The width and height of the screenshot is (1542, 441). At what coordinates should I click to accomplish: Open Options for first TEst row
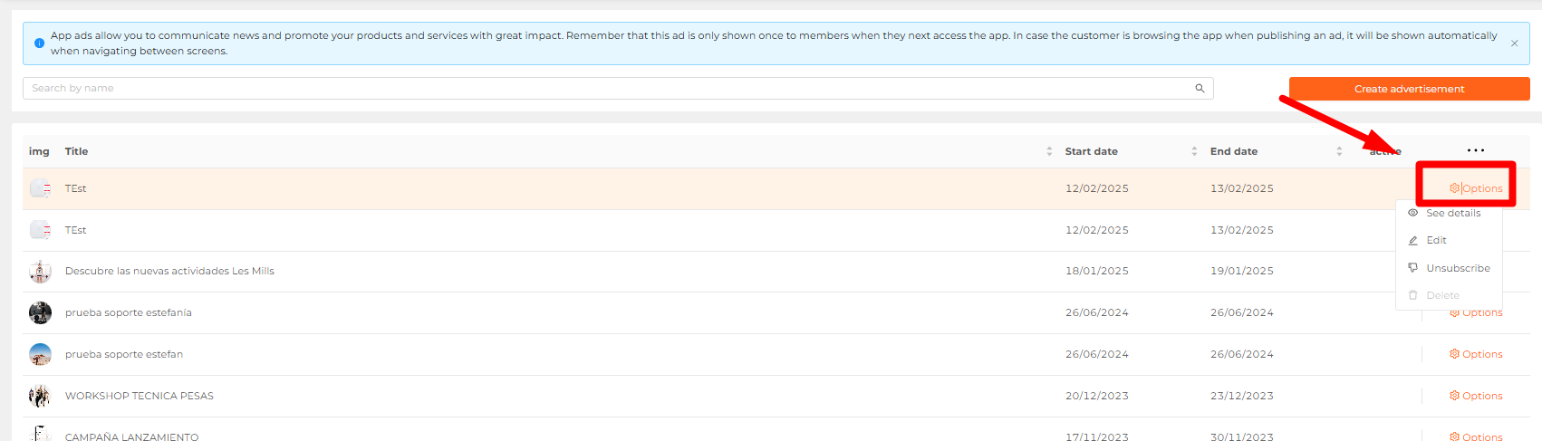tap(1476, 188)
